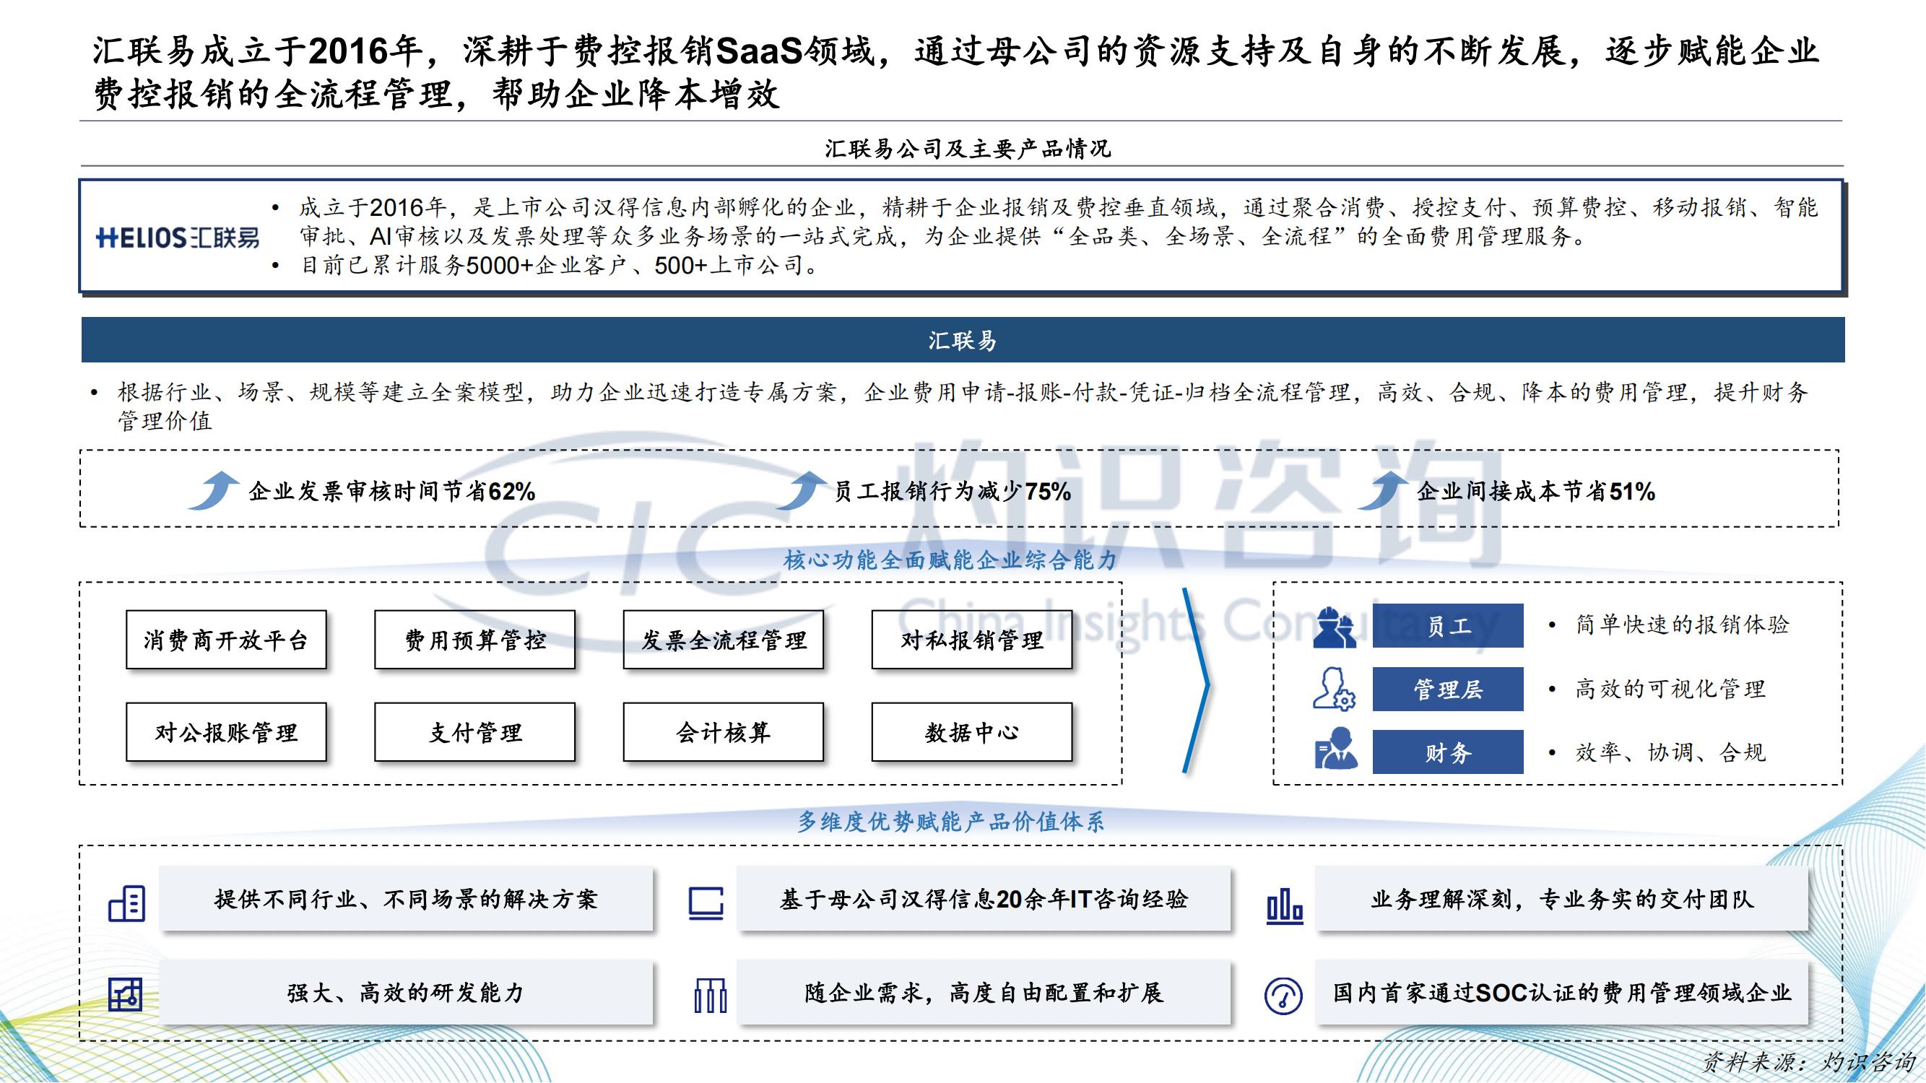
Task: Click the 财务 blue label
Action: point(1447,752)
